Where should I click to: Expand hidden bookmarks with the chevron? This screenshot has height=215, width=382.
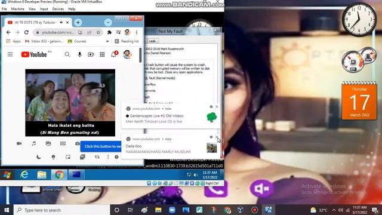click(107, 41)
